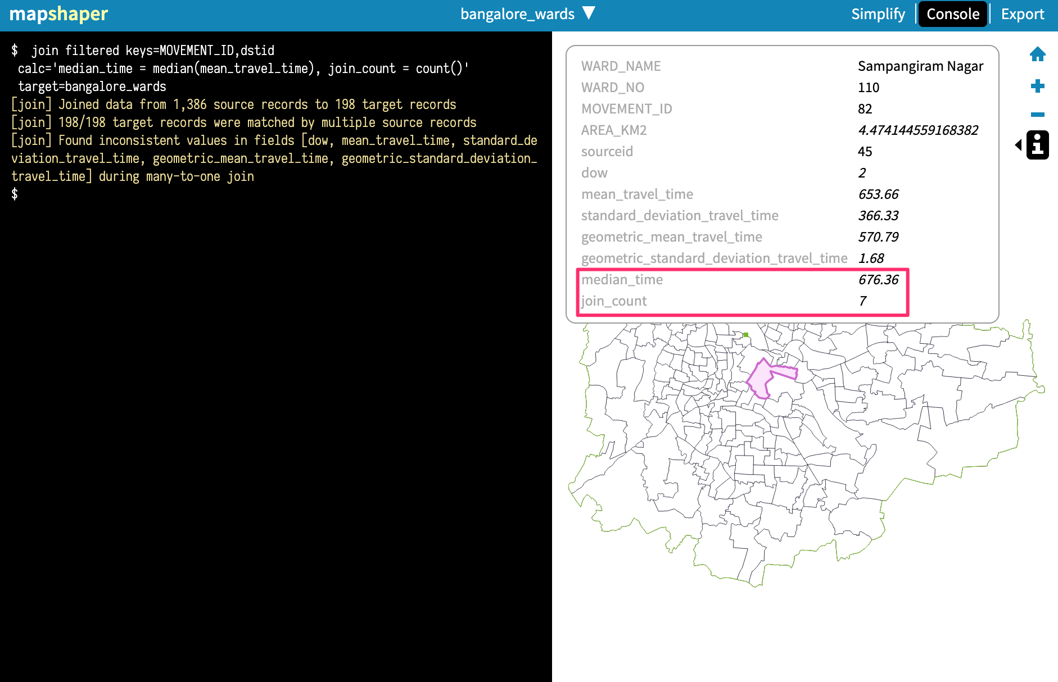The width and height of the screenshot is (1058, 682).
Task: Open the Export panel
Action: click(x=1022, y=13)
